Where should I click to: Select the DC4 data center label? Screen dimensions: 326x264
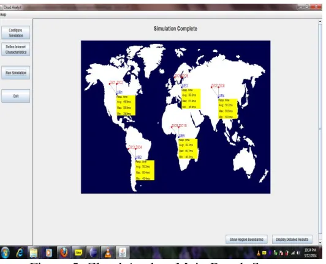pyautogui.click(x=138, y=147)
